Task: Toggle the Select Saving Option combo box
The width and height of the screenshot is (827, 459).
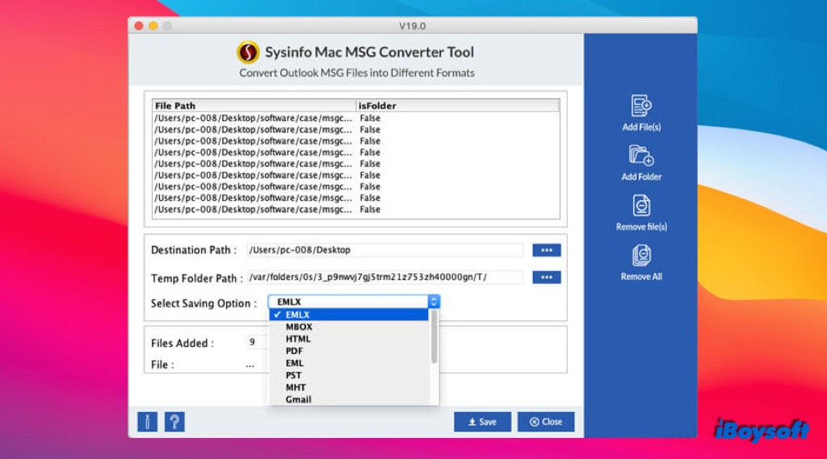Action: pos(354,302)
